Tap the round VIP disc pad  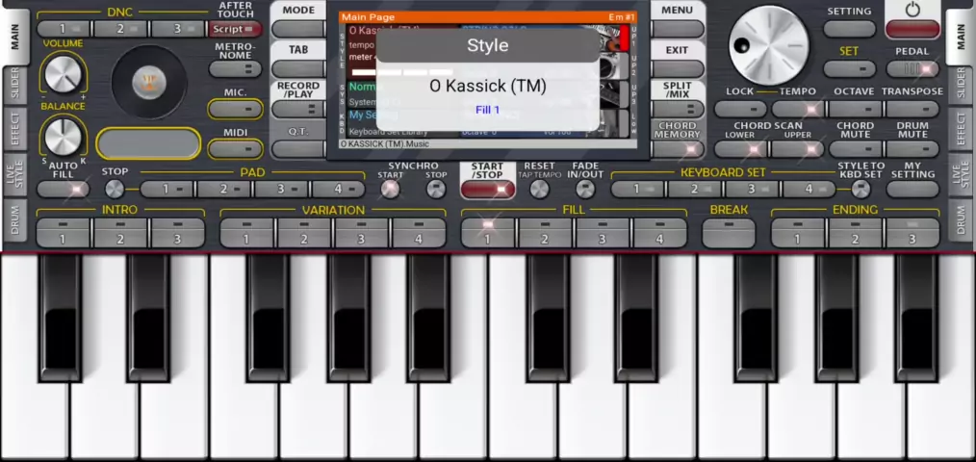(150, 82)
